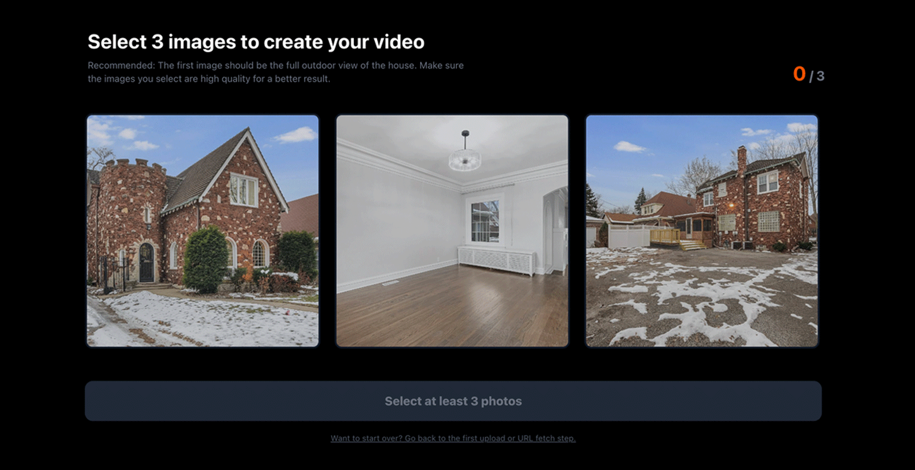
Task: Click the window in the empty room photo
Action: tap(485, 221)
